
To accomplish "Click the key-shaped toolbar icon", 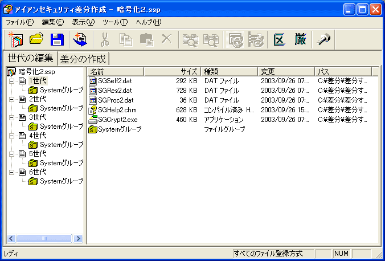I will [x=325, y=39].
